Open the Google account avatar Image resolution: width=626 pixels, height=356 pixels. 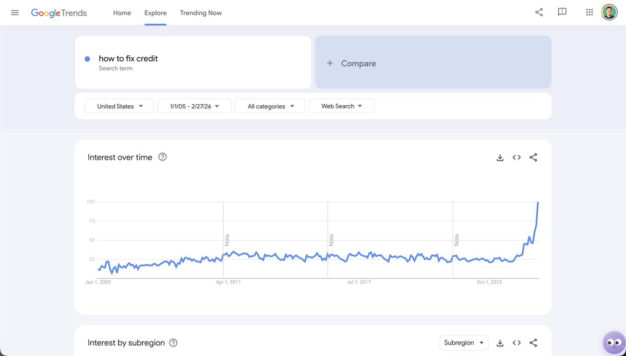coord(609,13)
